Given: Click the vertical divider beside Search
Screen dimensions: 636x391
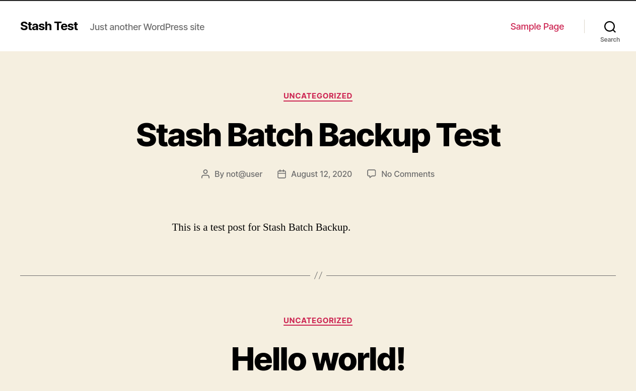Looking at the screenshot, I should tap(584, 27).
